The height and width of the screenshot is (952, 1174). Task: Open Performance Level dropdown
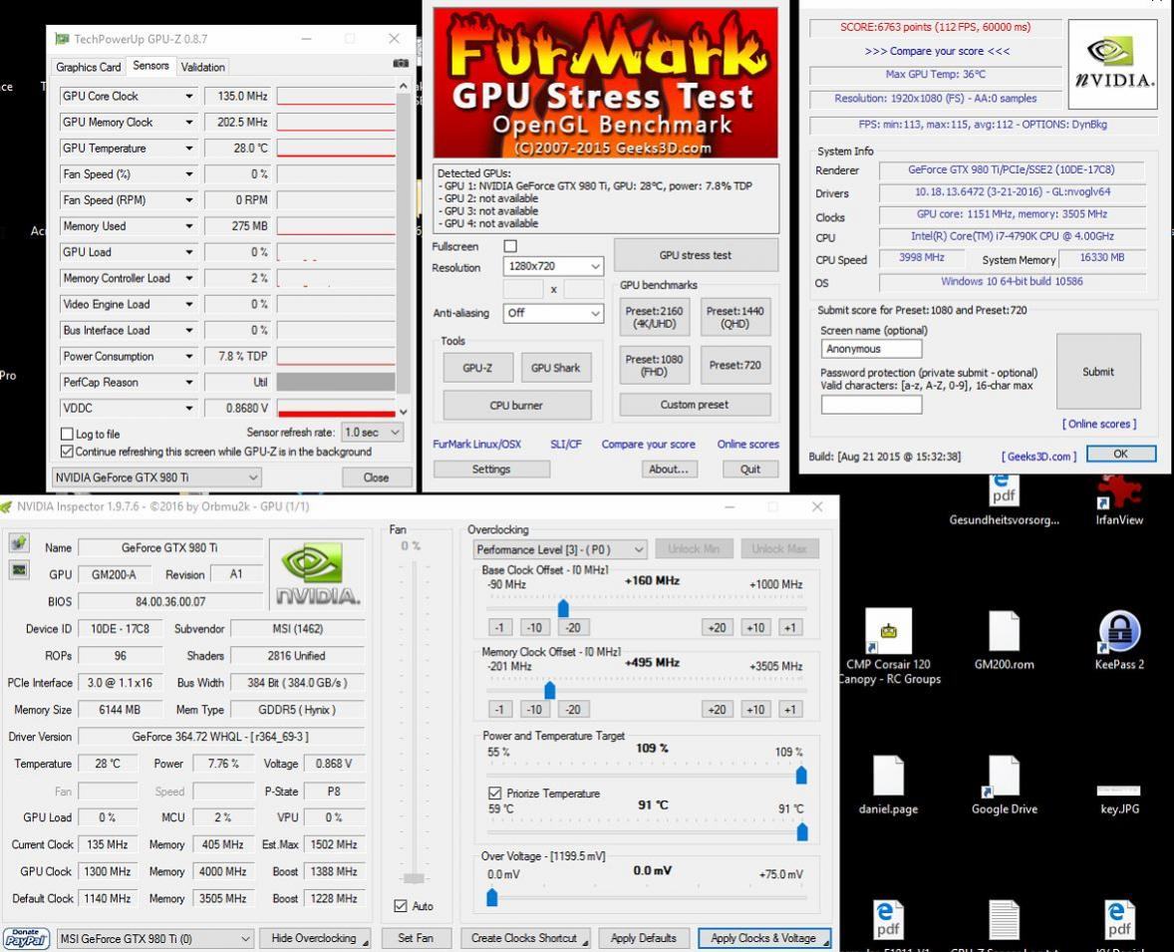[x=559, y=549]
